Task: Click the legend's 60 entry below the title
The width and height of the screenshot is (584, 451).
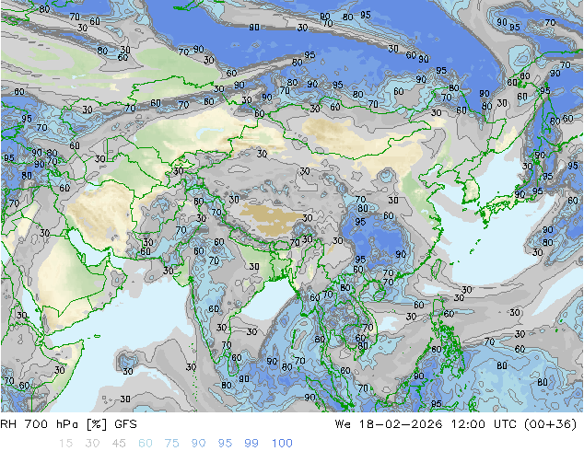Action: pyautogui.click(x=146, y=444)
